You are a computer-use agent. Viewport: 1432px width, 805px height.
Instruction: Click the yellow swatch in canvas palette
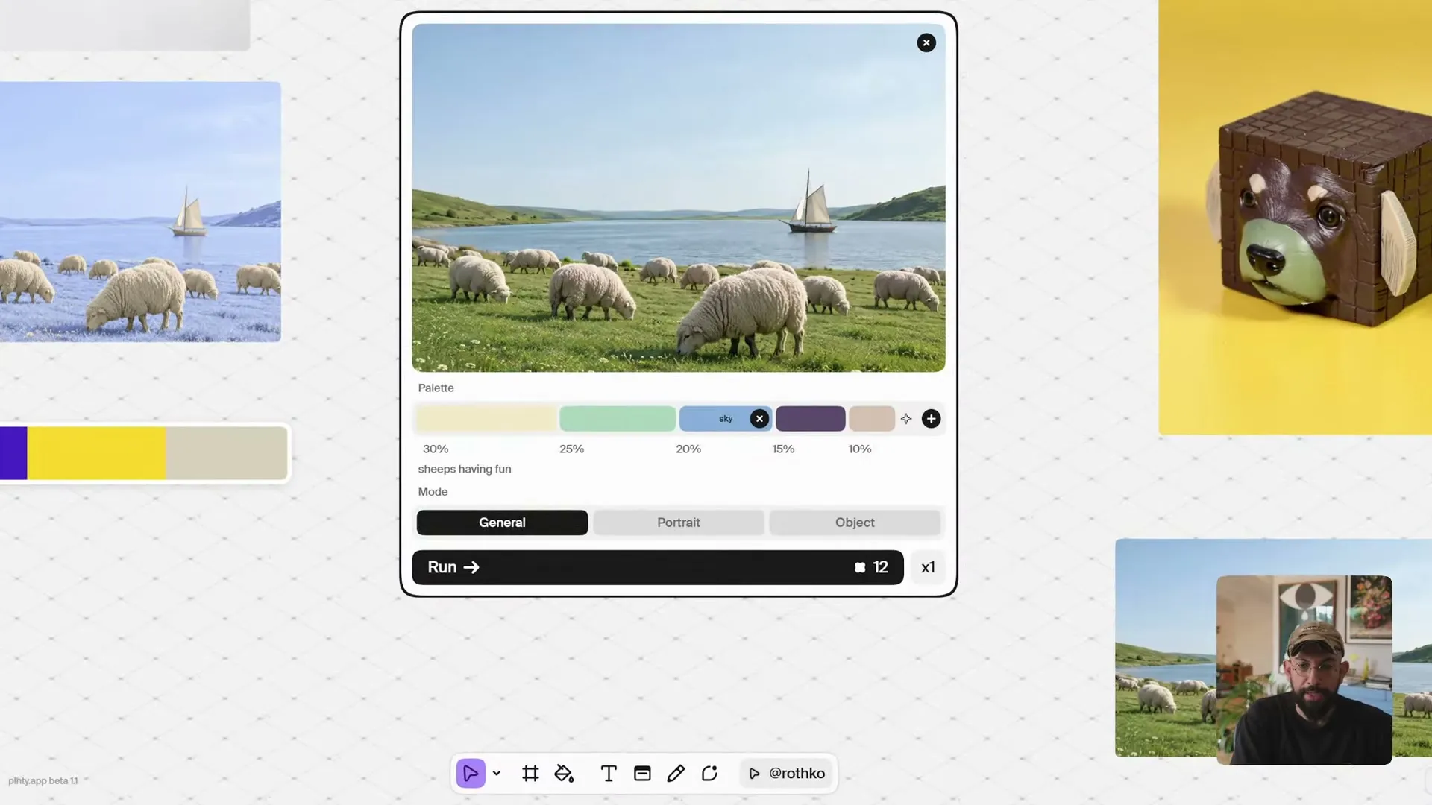point(96,453)
